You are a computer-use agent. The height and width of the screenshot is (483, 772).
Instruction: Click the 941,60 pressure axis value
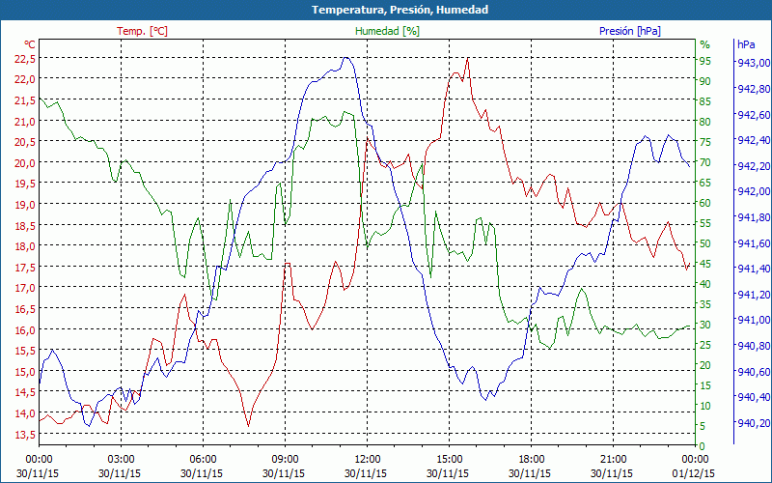pyautogui.click(x=753, y=243)
